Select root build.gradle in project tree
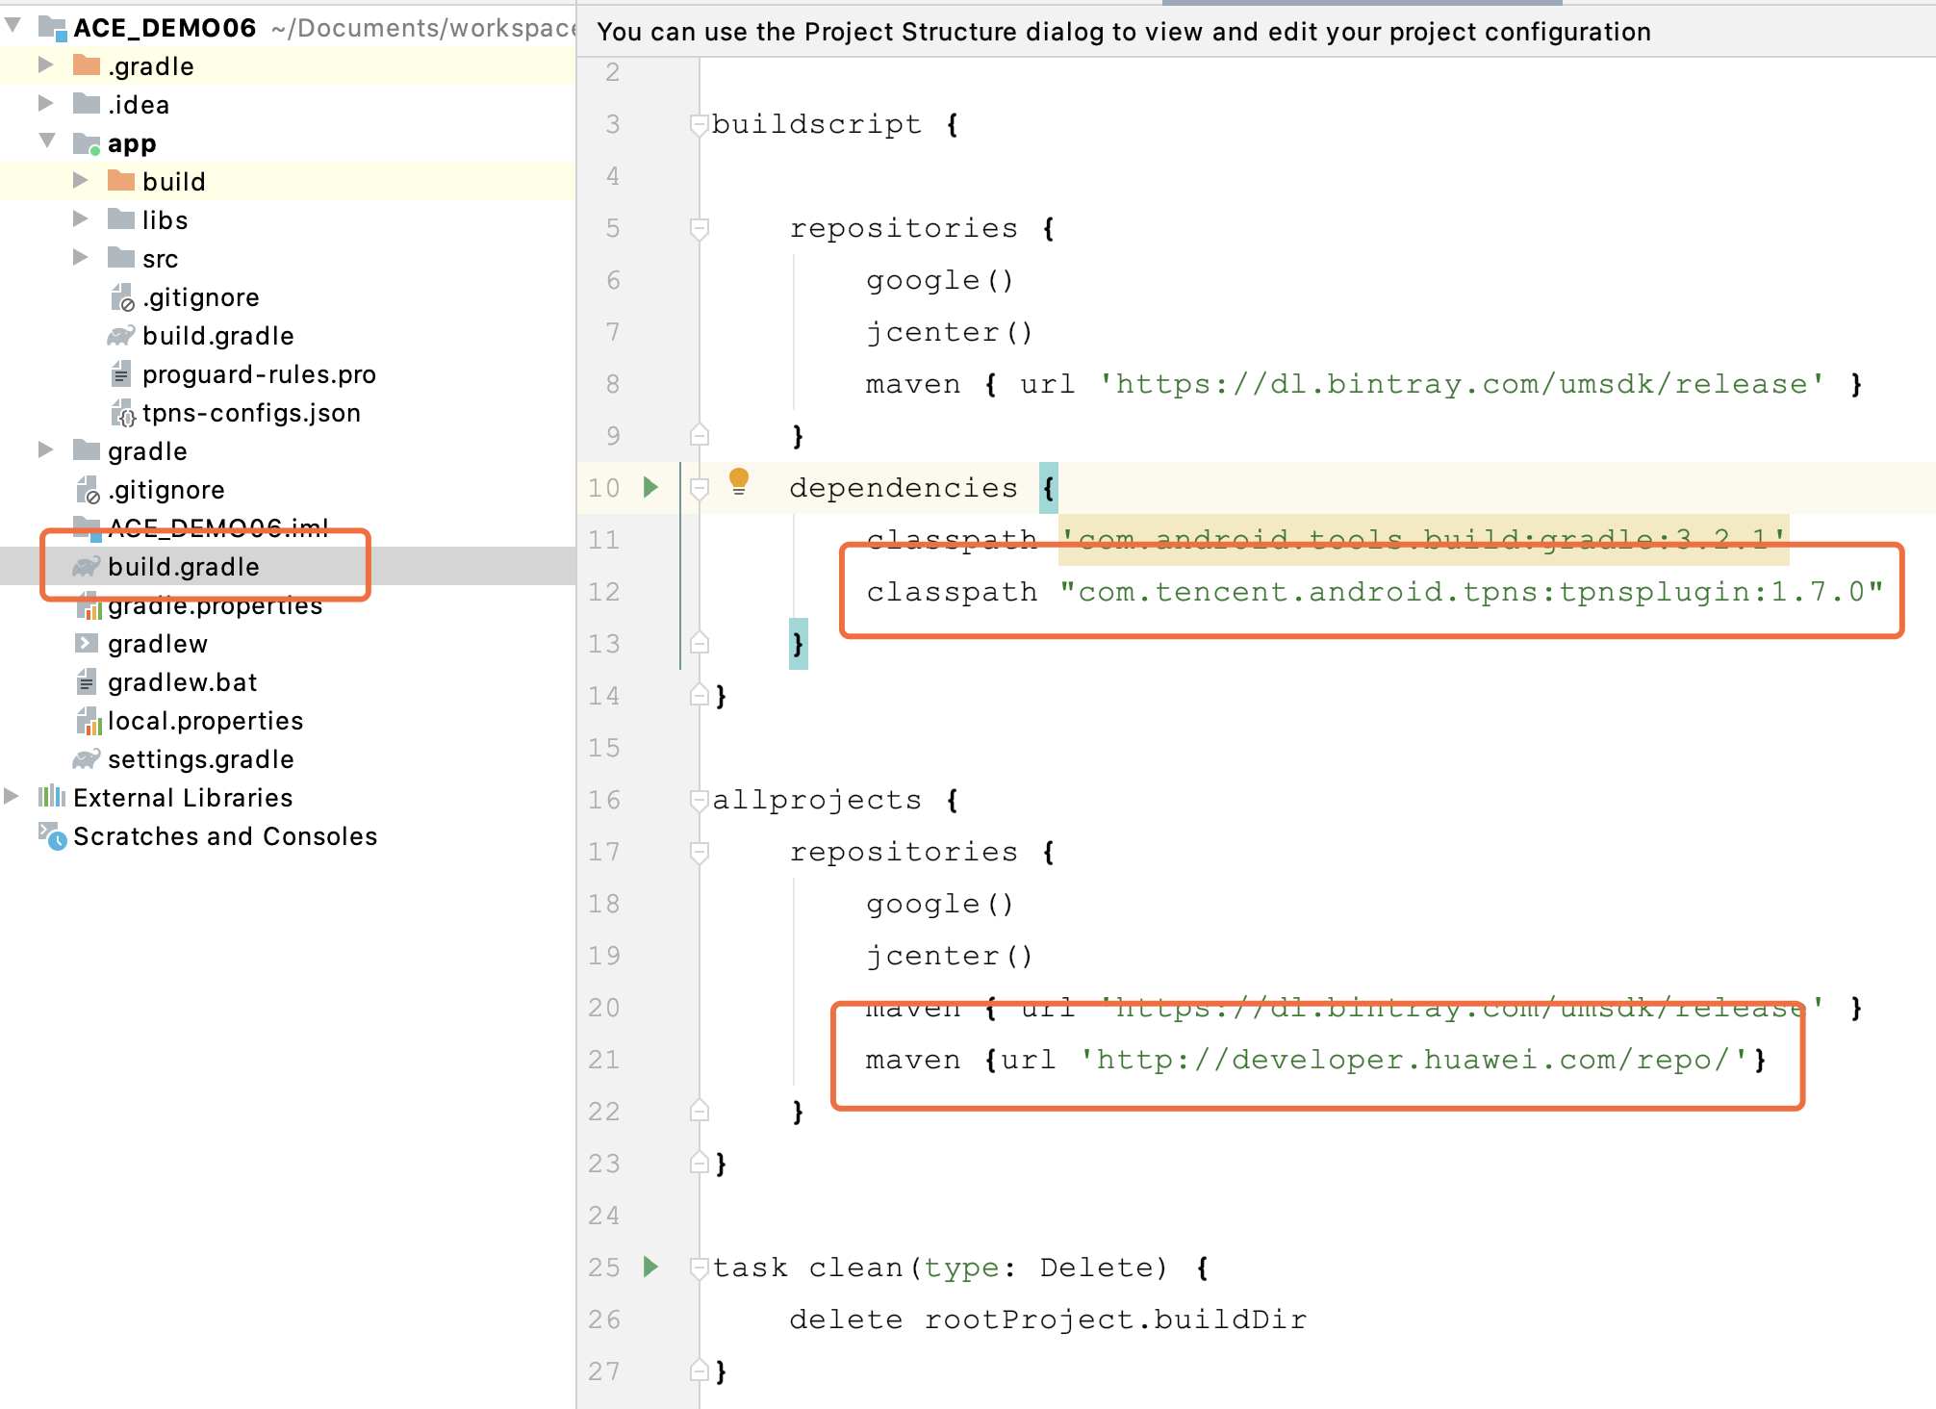The image size is (1936, 1409). click(x=183, y=567)
